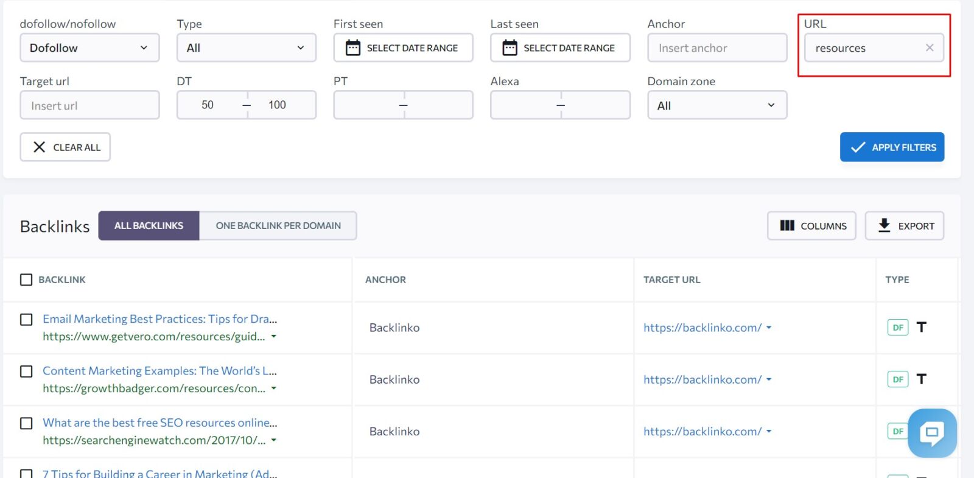The image size is (974, 478).
Task: Click the getvero.com resources URL text
Action: coord(154,336)
